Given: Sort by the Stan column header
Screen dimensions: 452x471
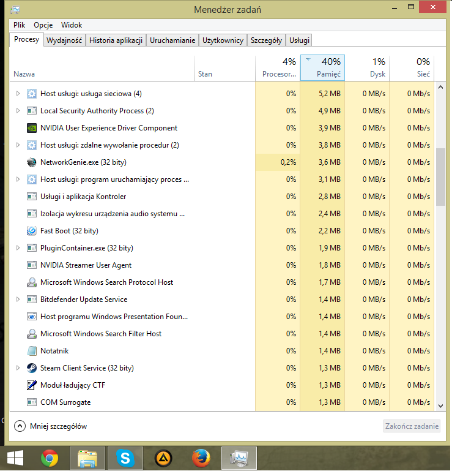Looking at the screenshot, I should (225, 69).
